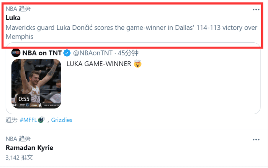Viewport: 268px width, 168px height.
Task: Click the NBA on TNT profile avatar
Action: coord(16,53)
